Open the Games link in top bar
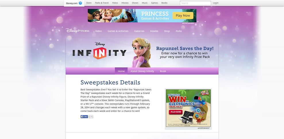This screenshot has height=139, width=284. point(154,3)
